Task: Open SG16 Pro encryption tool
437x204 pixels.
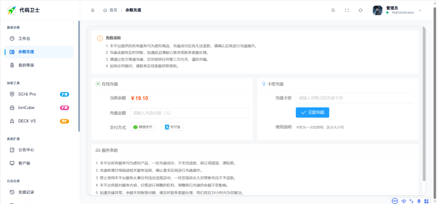Action: [x=39, y=94]
